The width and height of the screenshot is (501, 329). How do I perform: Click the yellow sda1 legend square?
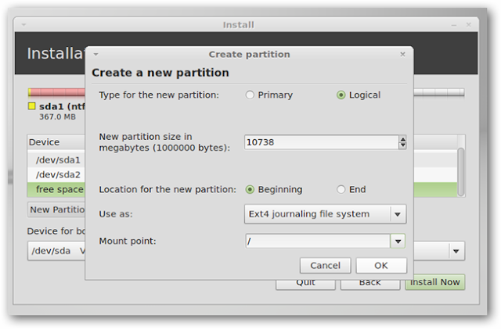click(x=32, y=105)
